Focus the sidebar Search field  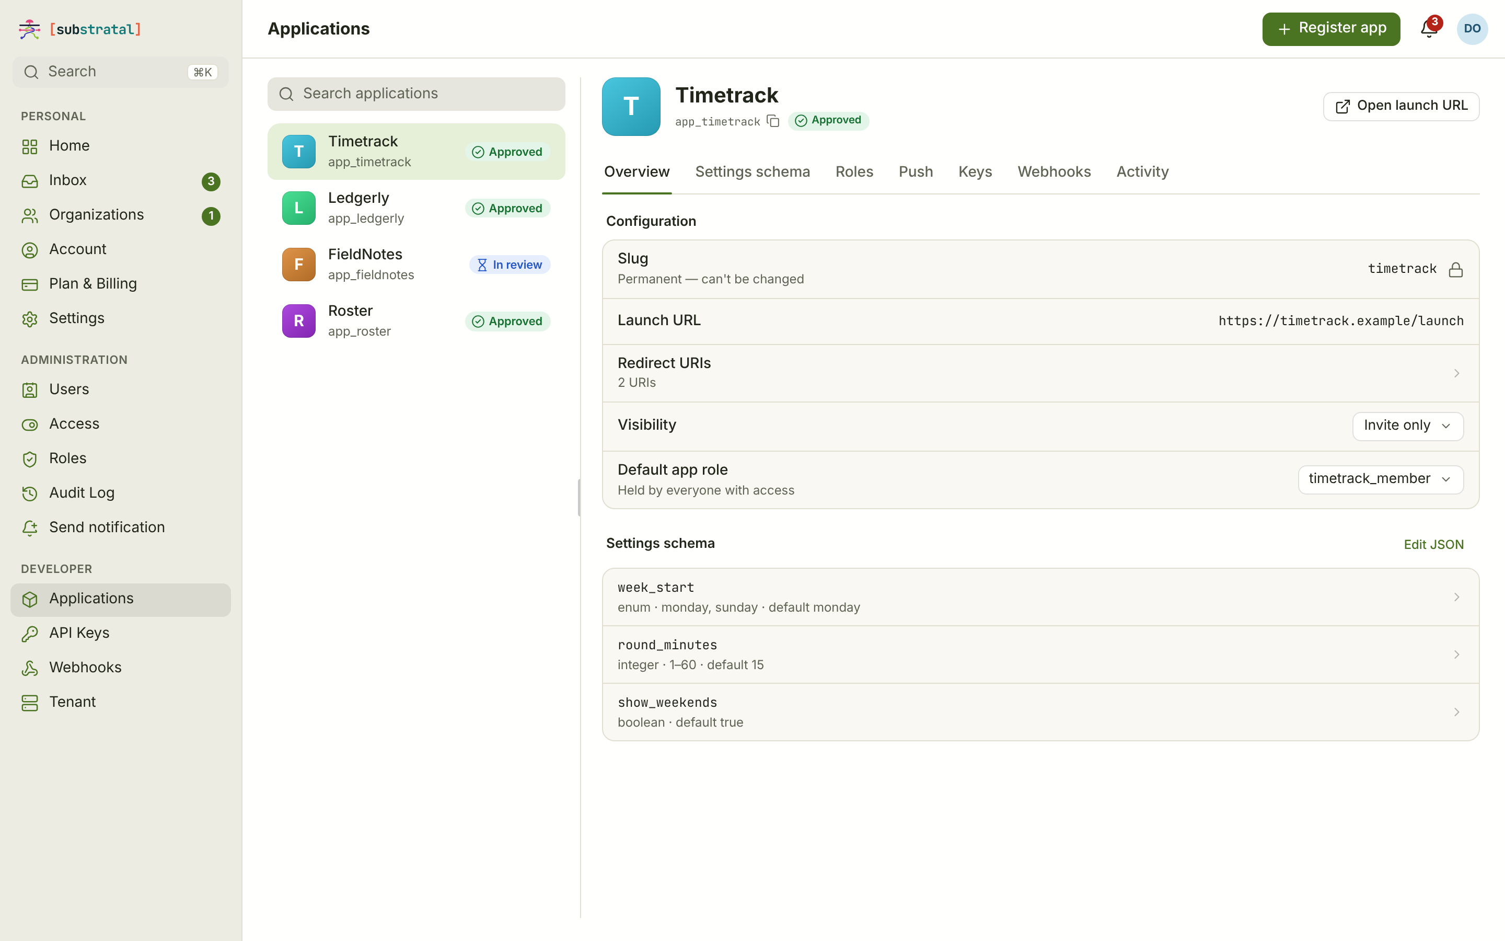121,72
